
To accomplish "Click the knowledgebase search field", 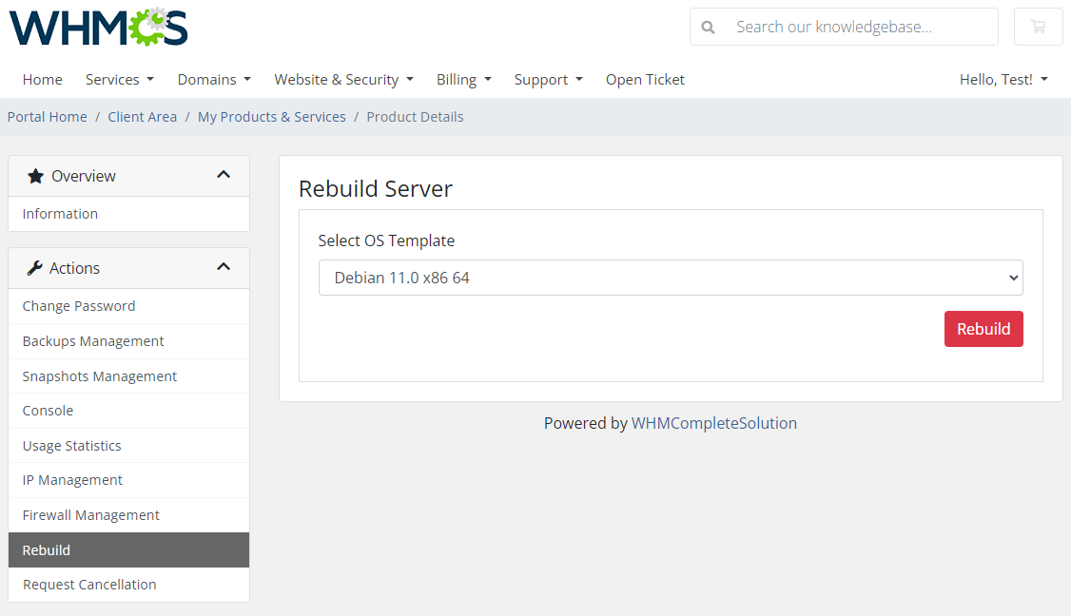I will click(851, 27).
